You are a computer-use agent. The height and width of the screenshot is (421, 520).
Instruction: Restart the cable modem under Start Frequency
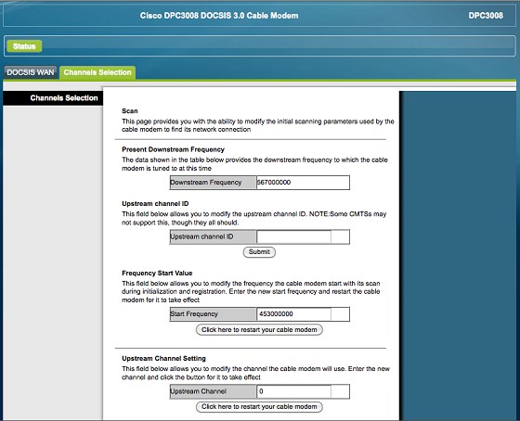259,330
